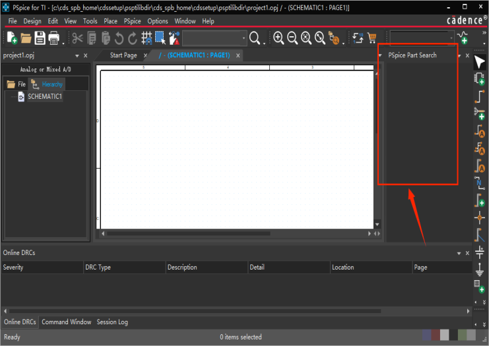Open the PSpice menu
Viewport: 489px width, 346px height.
[x=132, y=21]
